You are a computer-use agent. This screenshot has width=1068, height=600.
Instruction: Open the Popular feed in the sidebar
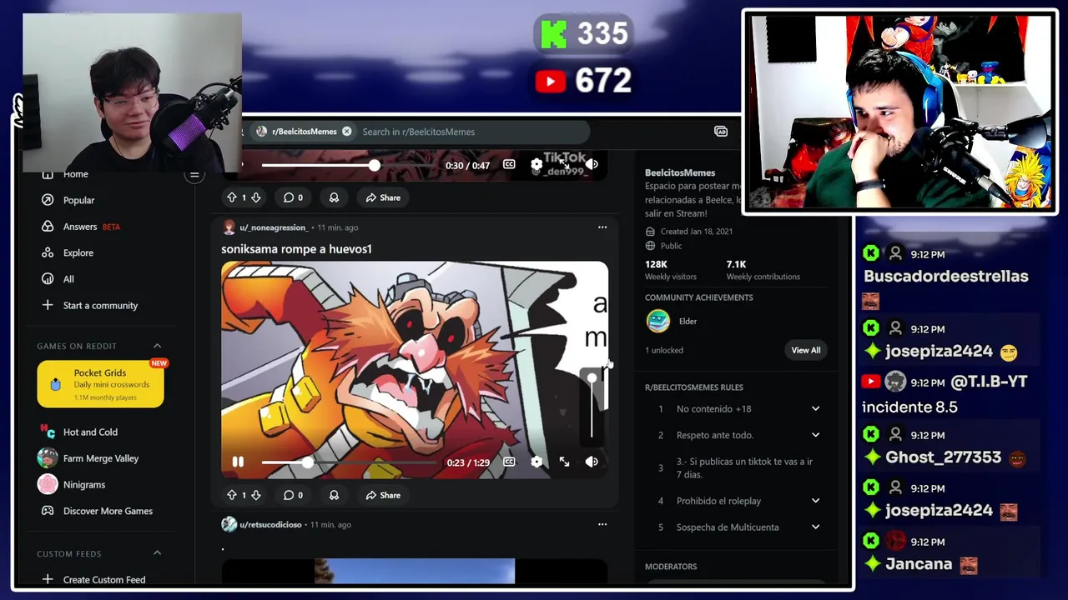click(x=78, y=200)
